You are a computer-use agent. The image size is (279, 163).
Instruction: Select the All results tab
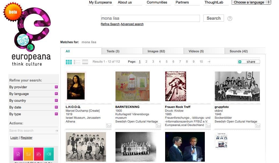point(81,51)
